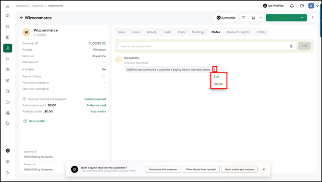
Task: Switch to the Sales tab
Action: (x=122, y=32)
